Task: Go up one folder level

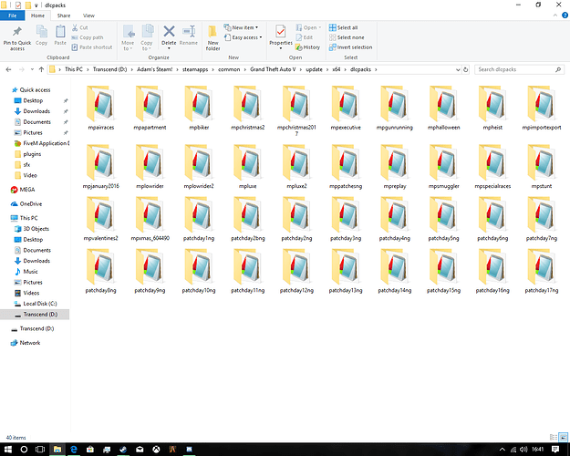Action: click(41, 69)
